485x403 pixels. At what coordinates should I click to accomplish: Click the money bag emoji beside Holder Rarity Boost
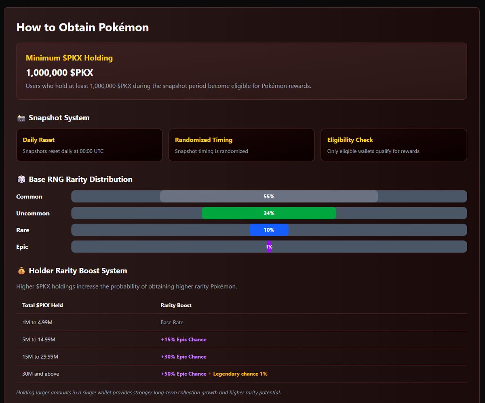(21, 271)
